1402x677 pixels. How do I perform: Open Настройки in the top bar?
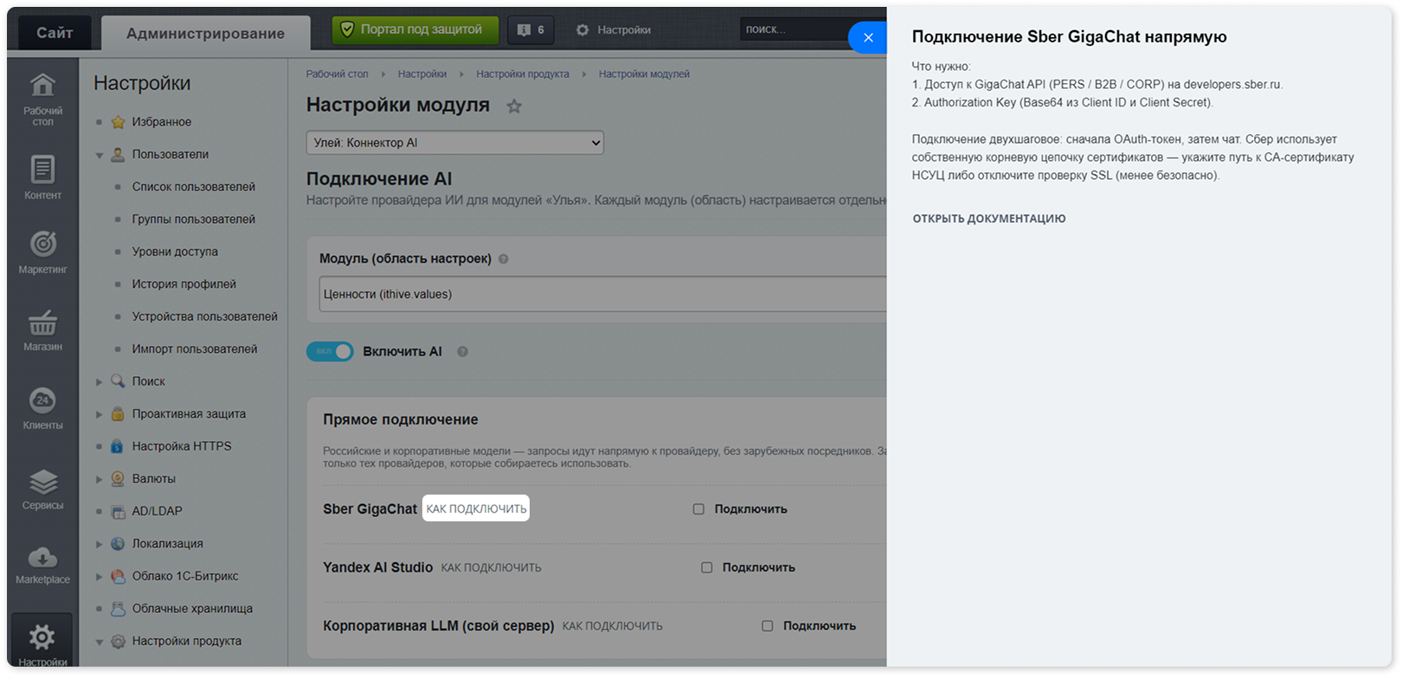click(614, 29)
